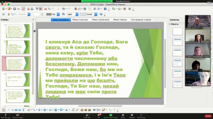Click the green screen share button

(111, 116)
